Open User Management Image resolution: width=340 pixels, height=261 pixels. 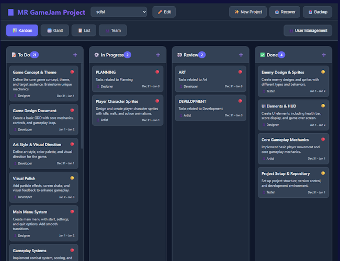[x=308, y=30]
